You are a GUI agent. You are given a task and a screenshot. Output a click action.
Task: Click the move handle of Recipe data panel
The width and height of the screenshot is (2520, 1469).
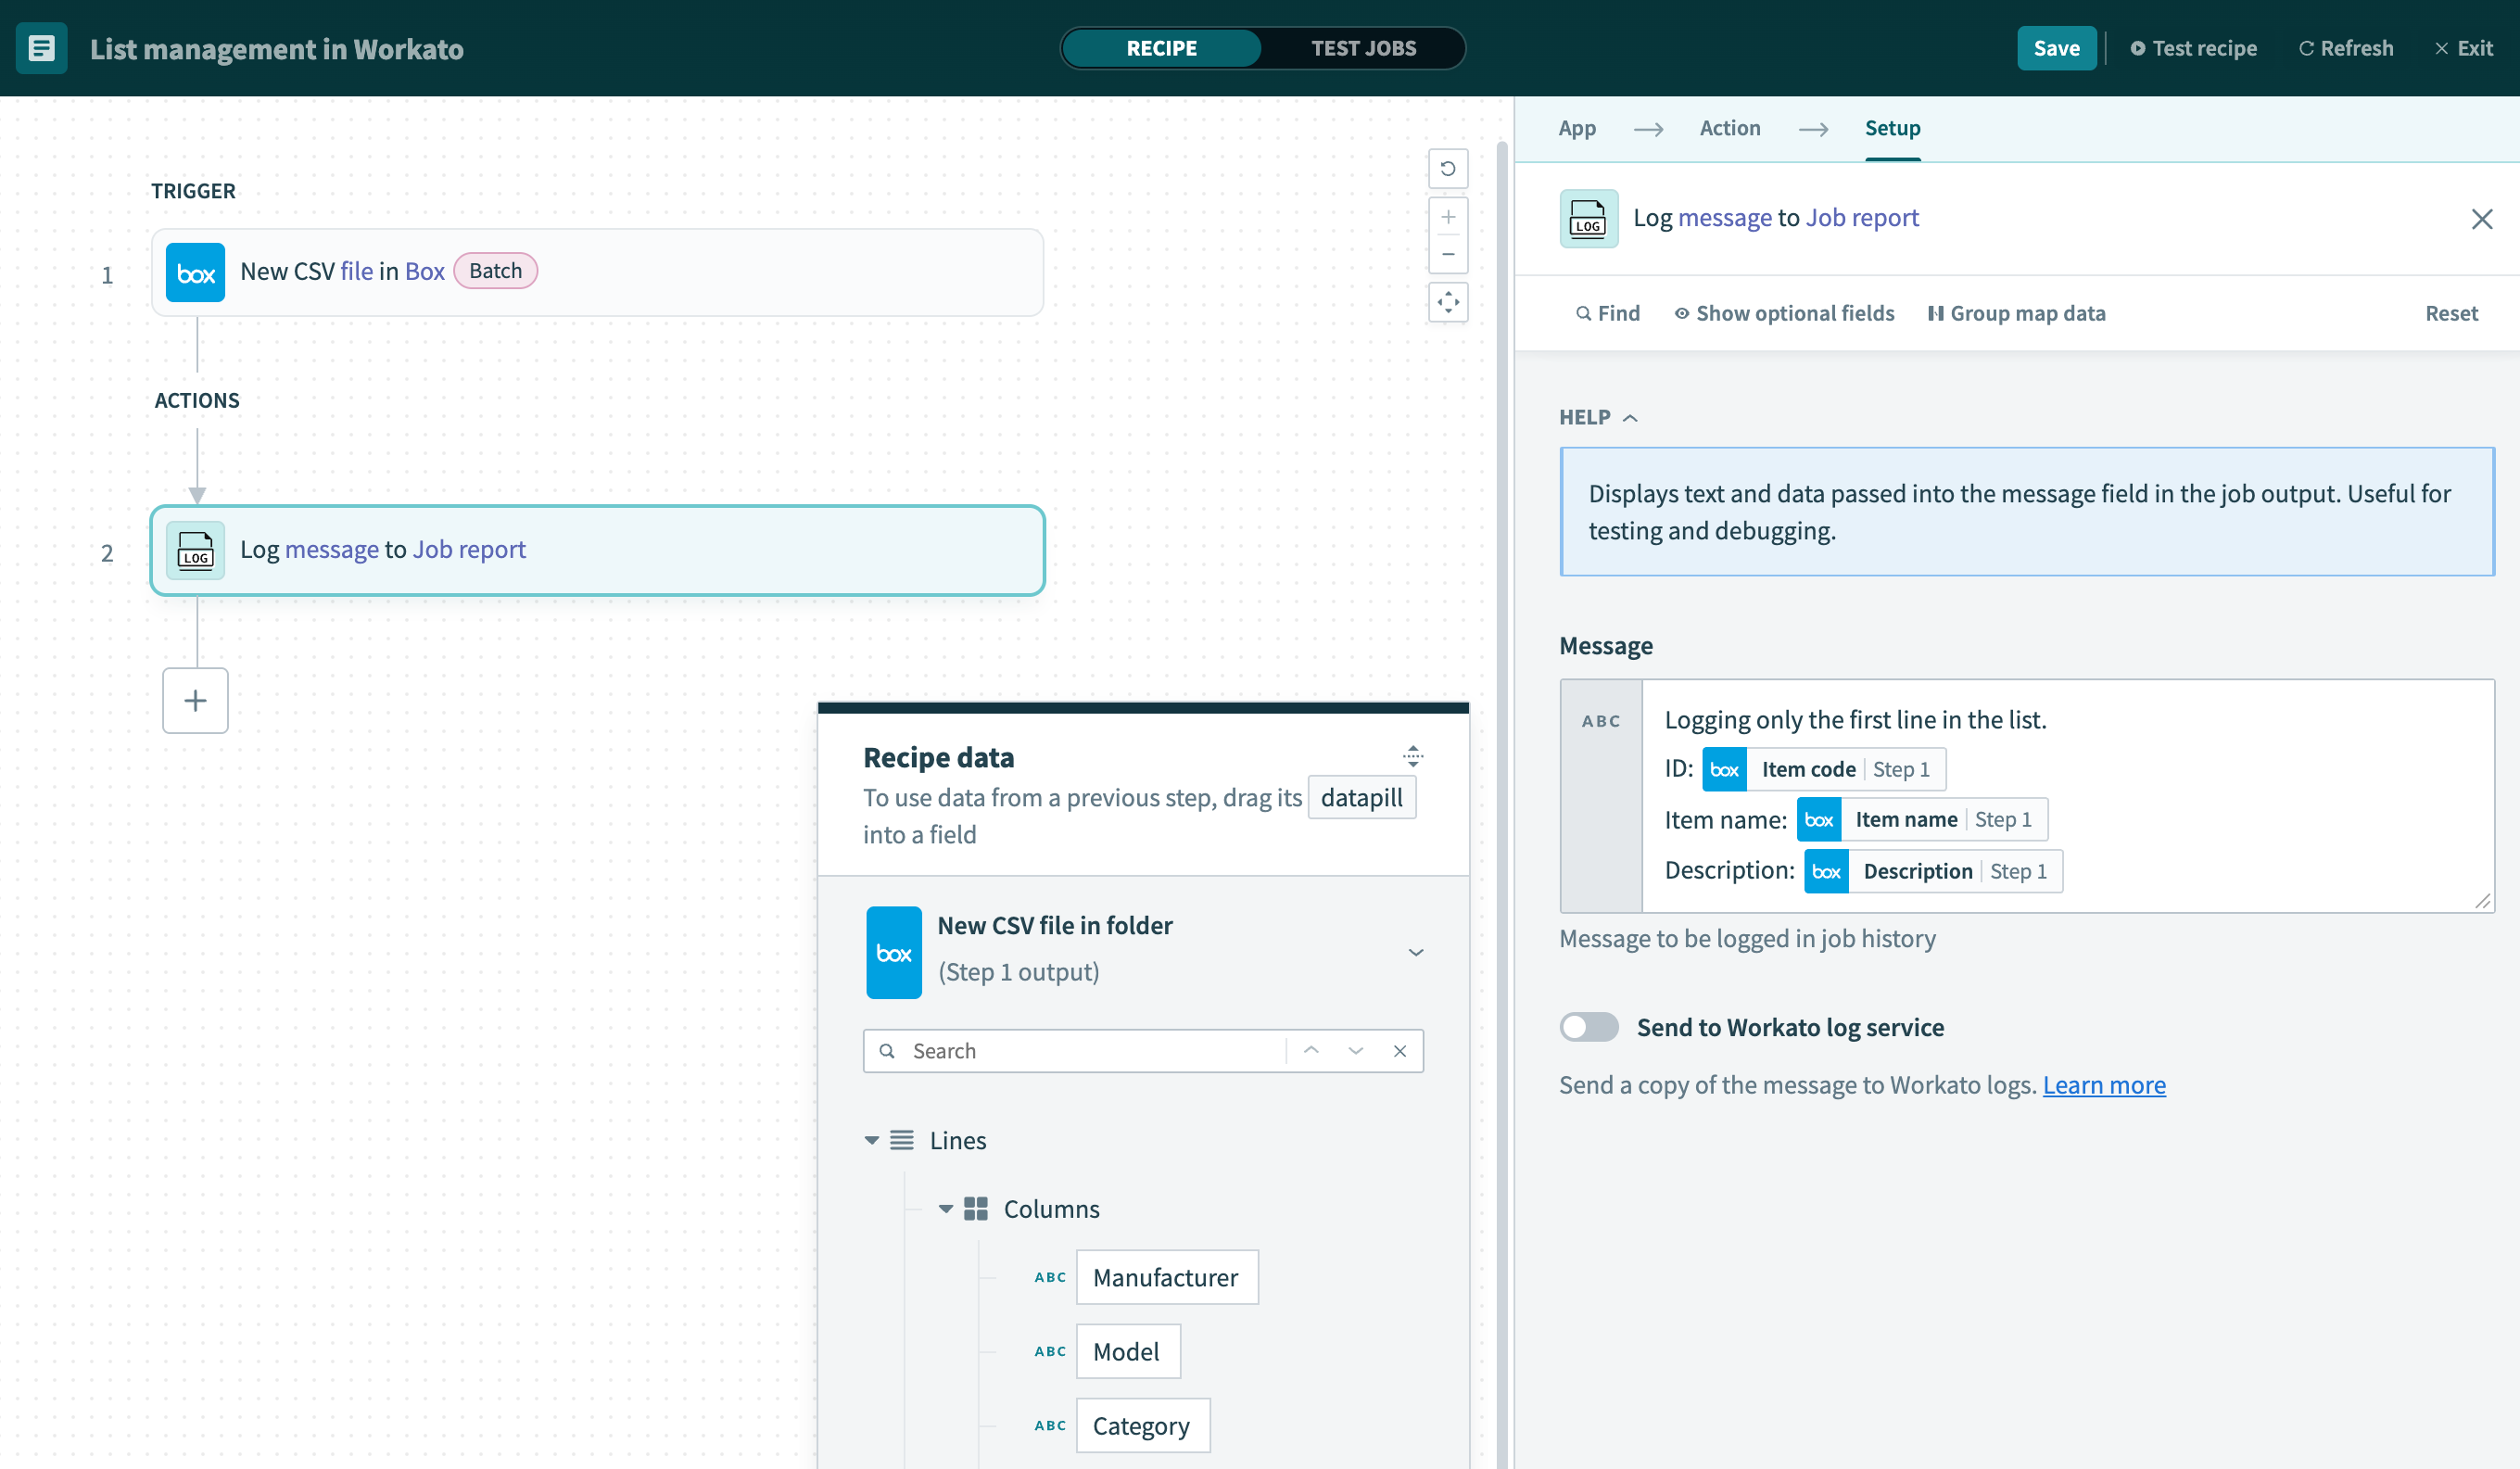(1412, 756)
